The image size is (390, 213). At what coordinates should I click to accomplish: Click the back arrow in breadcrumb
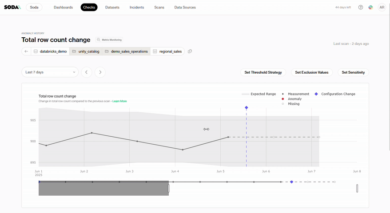pyautogui.click(x=26, y=51)
